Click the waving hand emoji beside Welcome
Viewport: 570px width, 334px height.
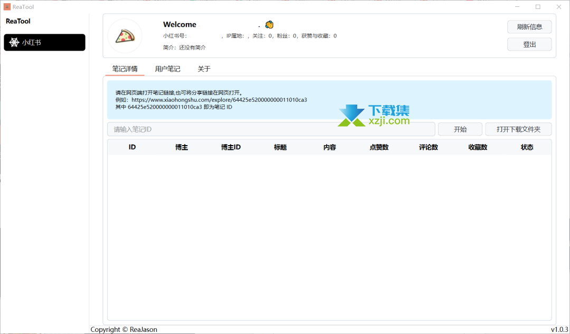click(x=269, y=25)
